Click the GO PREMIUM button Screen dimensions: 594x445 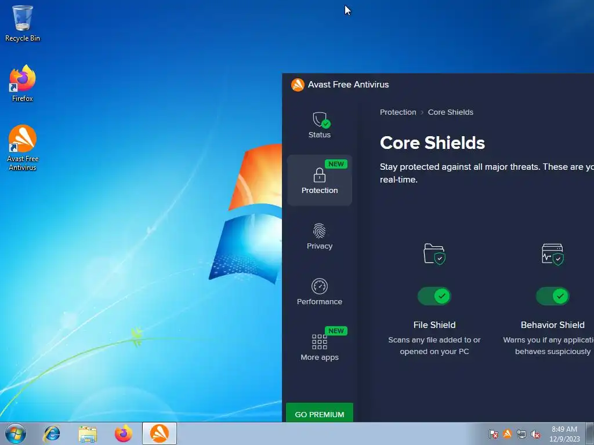tap(320, 414)
